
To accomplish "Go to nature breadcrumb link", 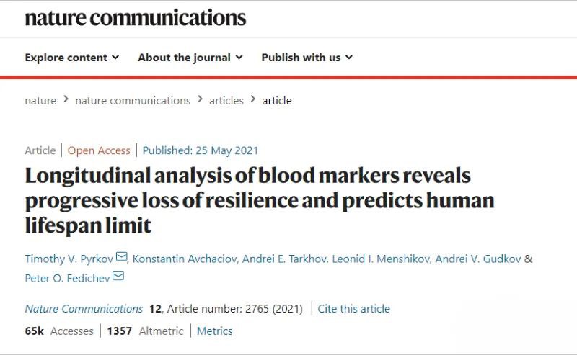I will click(40, 101).
